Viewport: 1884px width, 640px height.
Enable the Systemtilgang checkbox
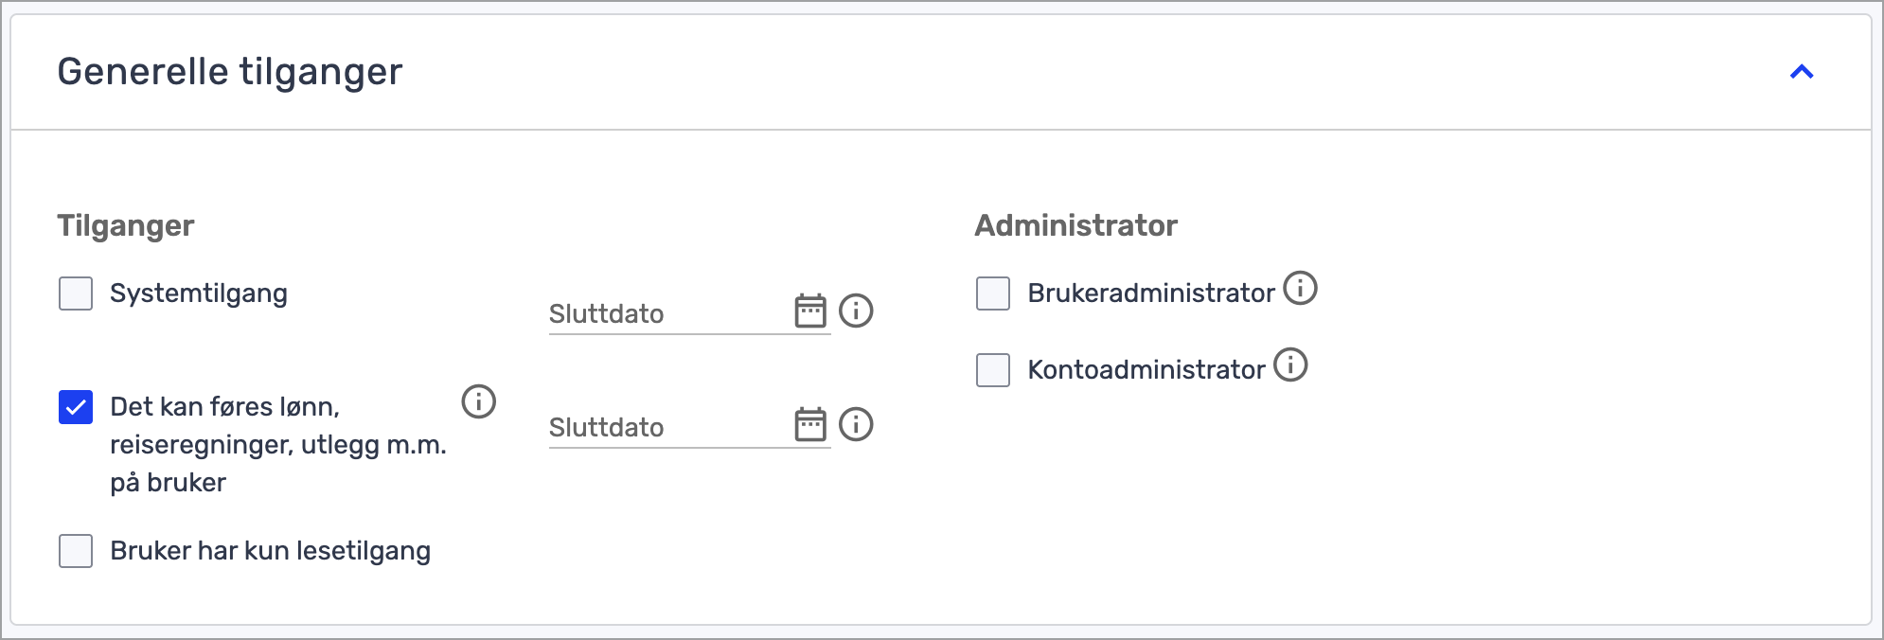[76, 293]
